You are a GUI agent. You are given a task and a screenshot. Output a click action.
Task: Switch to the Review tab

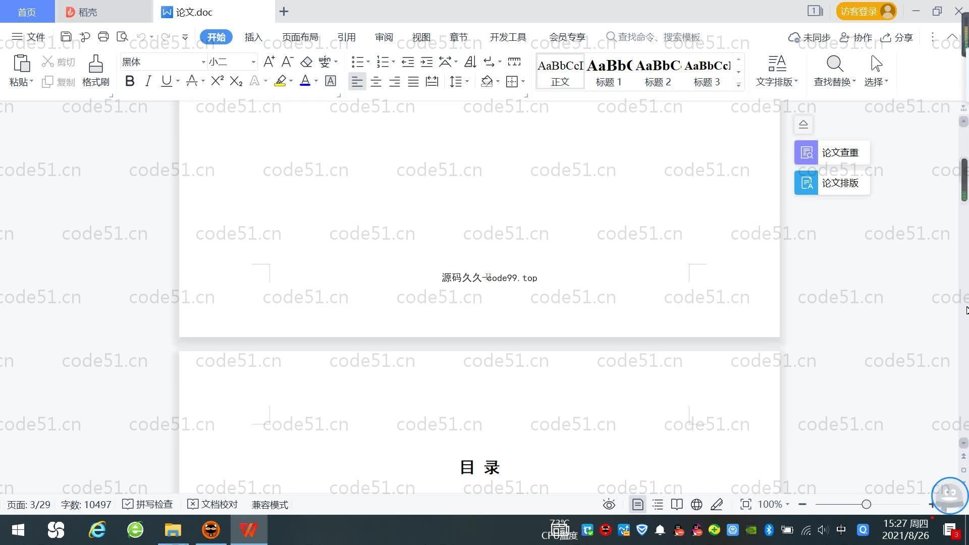tap(384, 37)
